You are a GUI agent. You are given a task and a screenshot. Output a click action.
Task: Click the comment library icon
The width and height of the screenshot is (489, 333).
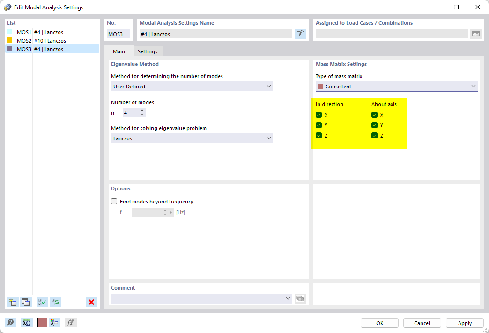300,298
